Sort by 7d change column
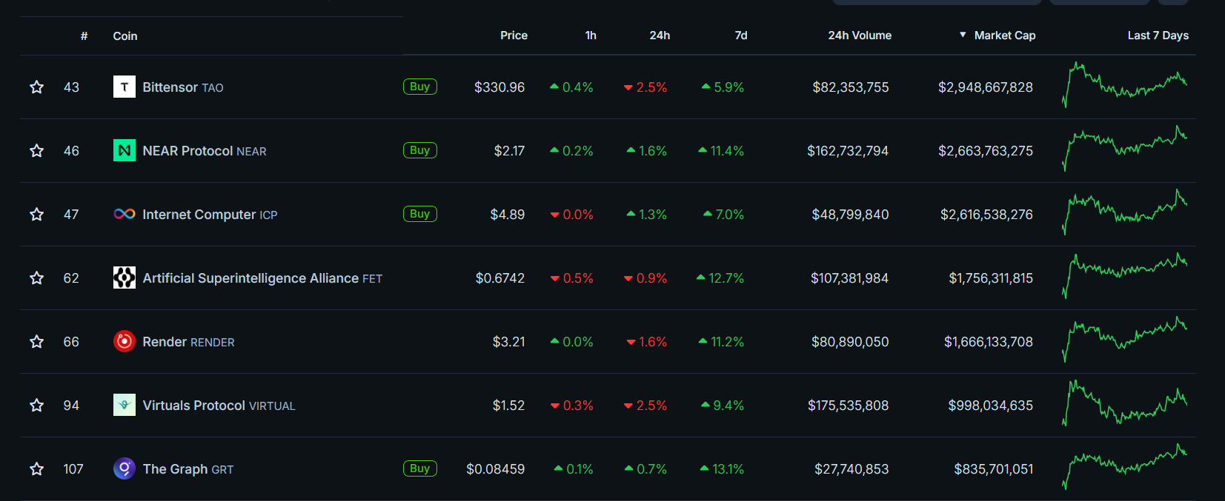This screenshot has width=1225, height=501. (x=741, y=36)
